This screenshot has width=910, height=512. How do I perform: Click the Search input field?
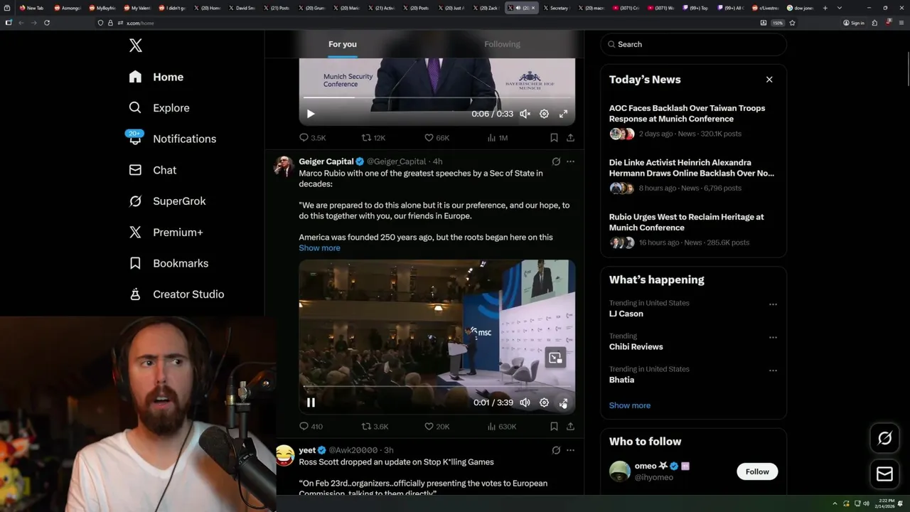point(693,44)
